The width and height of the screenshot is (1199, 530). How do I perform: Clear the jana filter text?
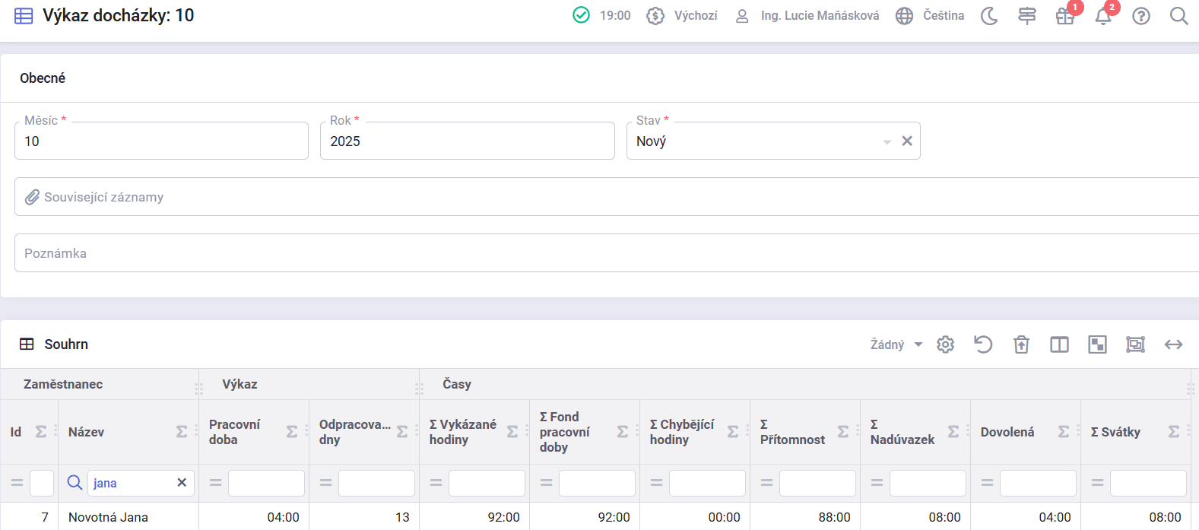click(182, 483)
